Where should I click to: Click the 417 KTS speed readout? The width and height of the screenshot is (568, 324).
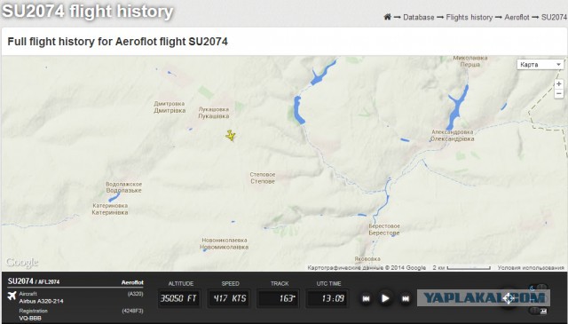coord(229,298)
